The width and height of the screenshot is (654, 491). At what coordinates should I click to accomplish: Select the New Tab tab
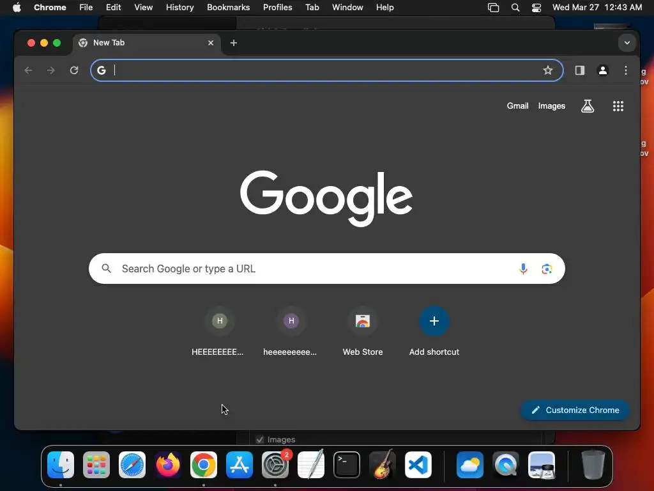pyautogui.click(x=147, y=43)
